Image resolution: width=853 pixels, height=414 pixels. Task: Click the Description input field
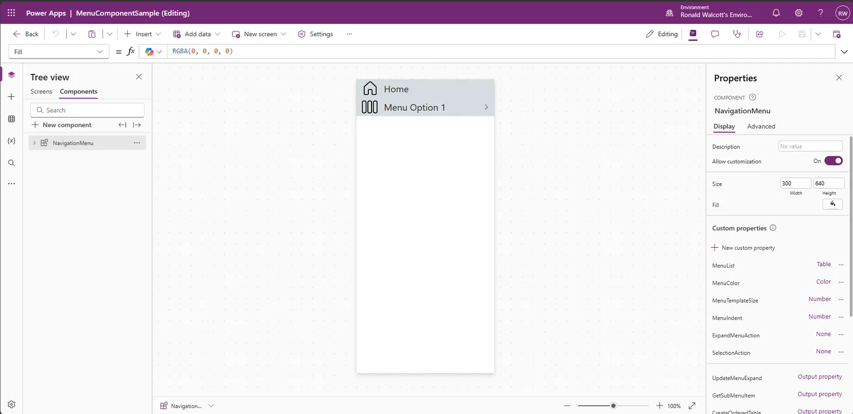[810, 146]
